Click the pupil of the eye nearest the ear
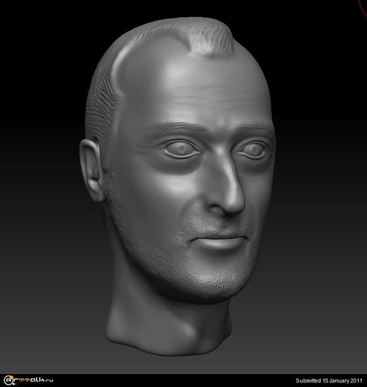Viewport: 367px width, 387px height. (180, 149)
